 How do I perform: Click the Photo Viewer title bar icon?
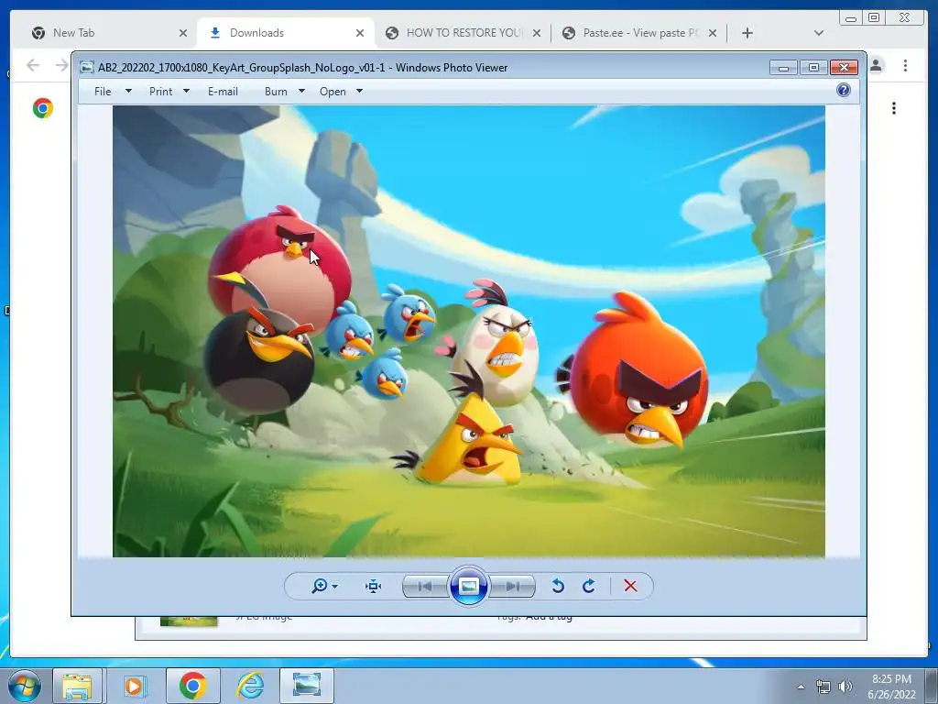pyautogui.click(x=87, y=68)
